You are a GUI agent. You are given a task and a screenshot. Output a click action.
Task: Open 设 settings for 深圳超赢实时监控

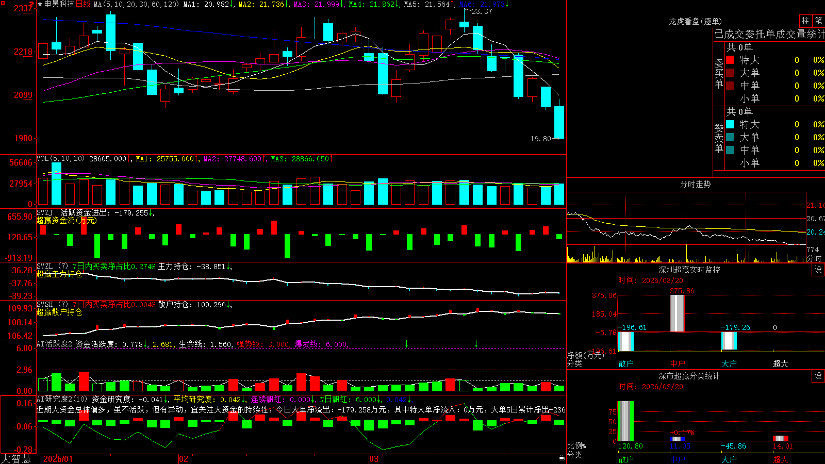[x=818, y=270]
